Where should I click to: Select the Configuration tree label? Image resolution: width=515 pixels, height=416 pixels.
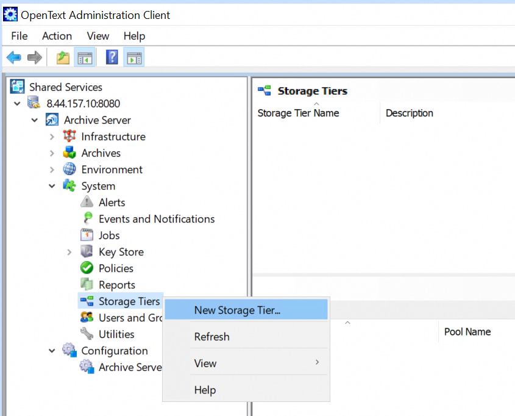(115, 351)
